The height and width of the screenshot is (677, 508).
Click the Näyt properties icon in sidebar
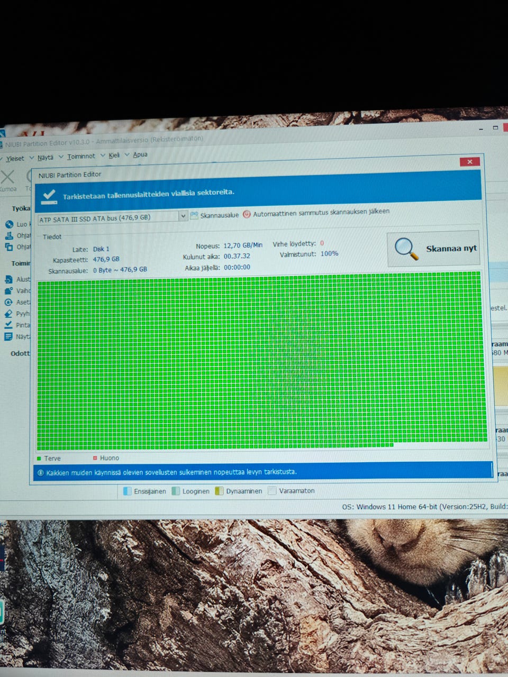pyautogui.click(x=8, y=336)
